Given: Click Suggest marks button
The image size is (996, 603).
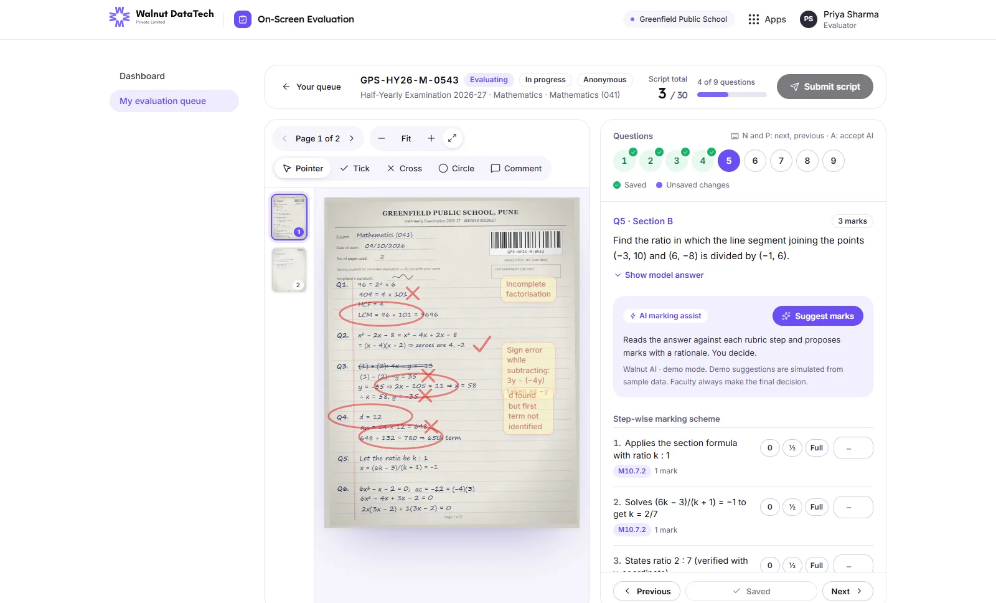Looking at the screenshot, I should 818,316.
